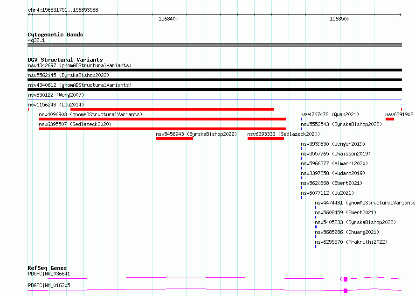
Task: Select the nsv1156248 Lou2014 variant
Action: click(56, 105)
